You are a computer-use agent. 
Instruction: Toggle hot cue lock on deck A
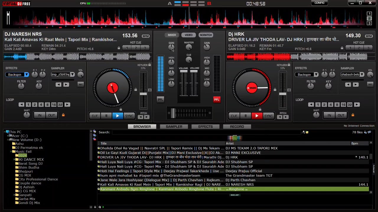coord(119,48)
